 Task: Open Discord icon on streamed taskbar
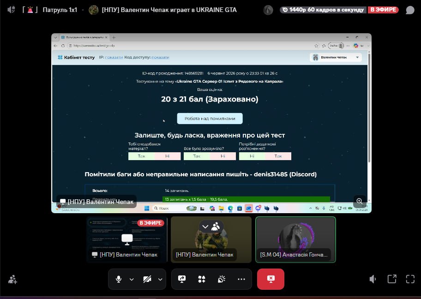click(258, 208)
